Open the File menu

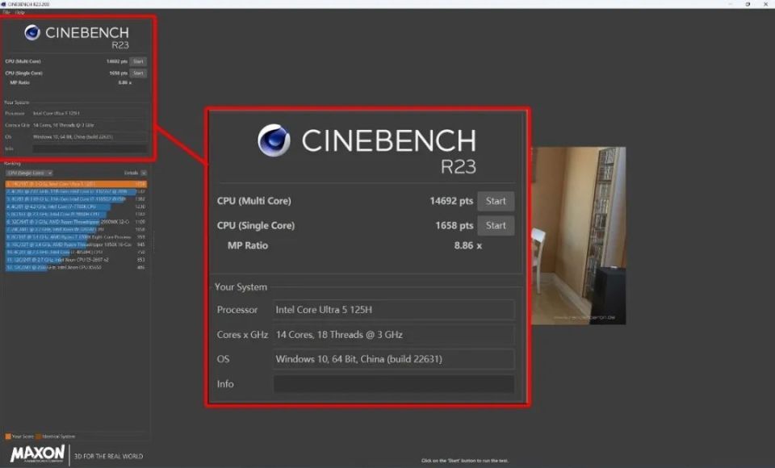point(6,12)
